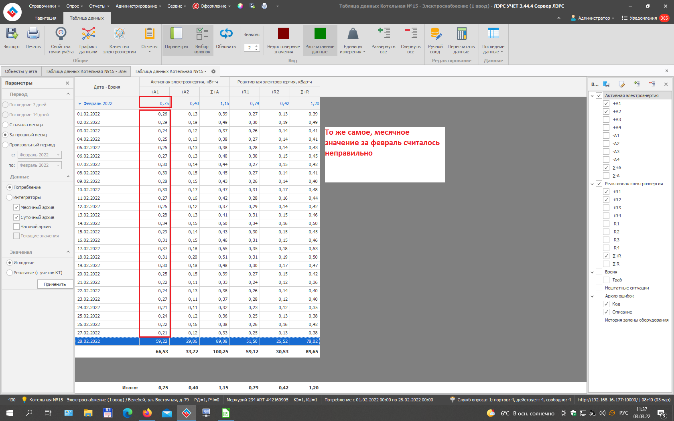Open the Опрос menu
This screenshot has height=421, width=674.
(75, 6)
